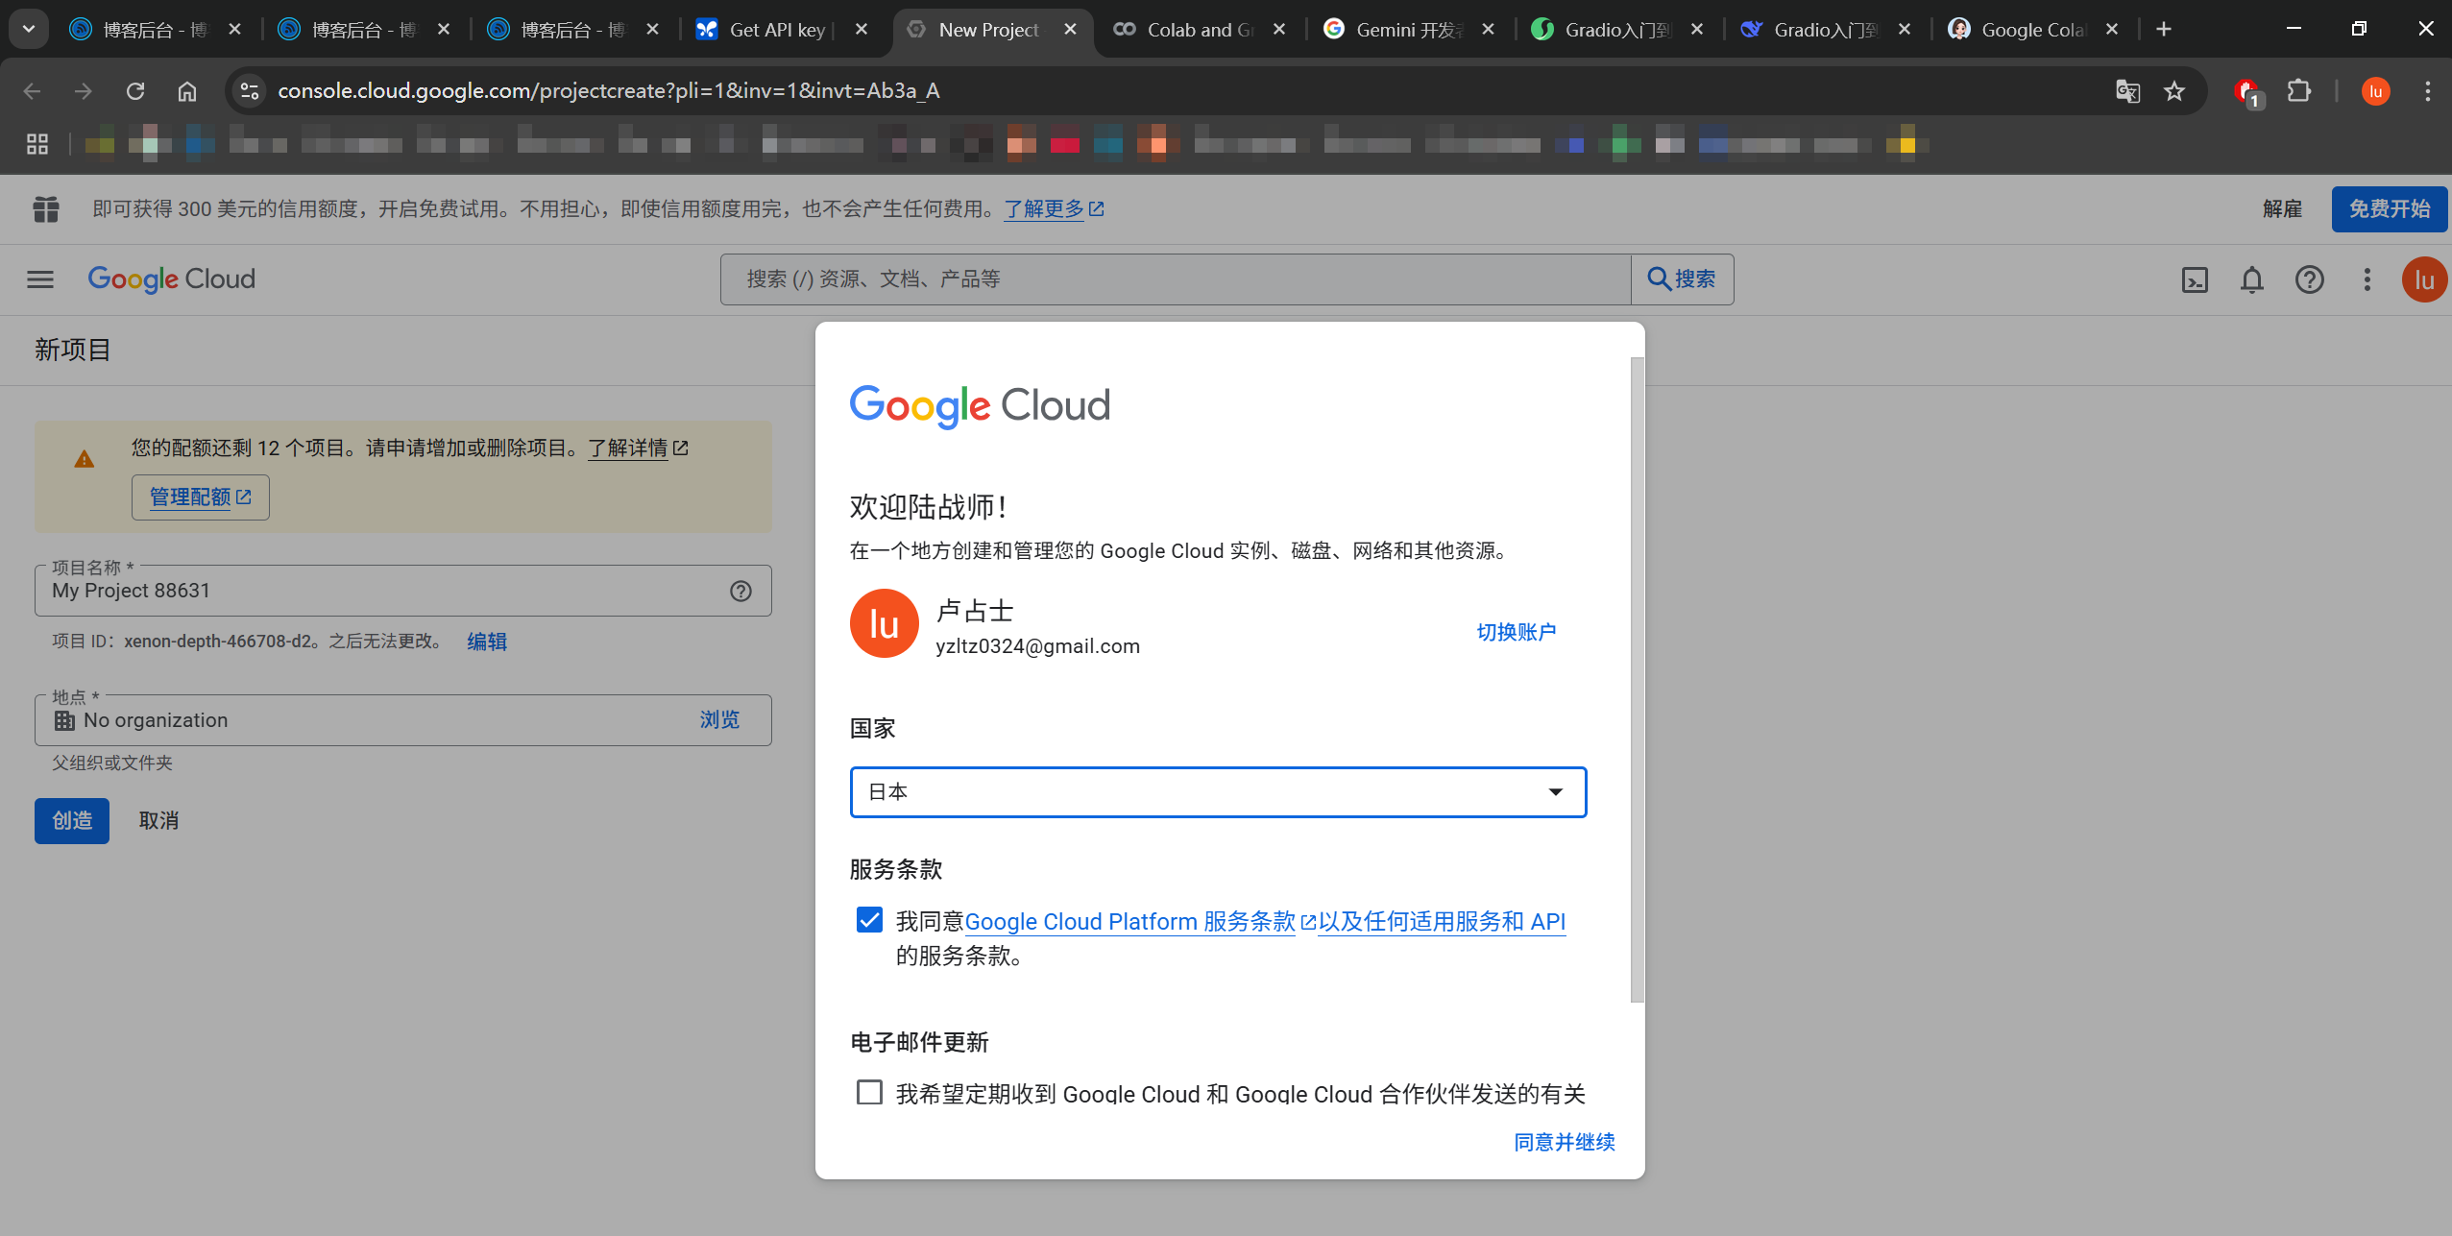Click the 切换账户 switch account link
The width and height of the screenshot is (2452, 1236).
click(1516, 632)
